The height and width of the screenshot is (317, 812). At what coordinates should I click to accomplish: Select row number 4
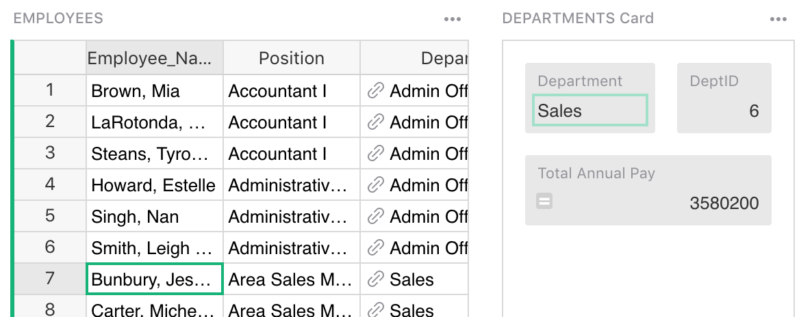pyautogui.click(x=50, y=184)
